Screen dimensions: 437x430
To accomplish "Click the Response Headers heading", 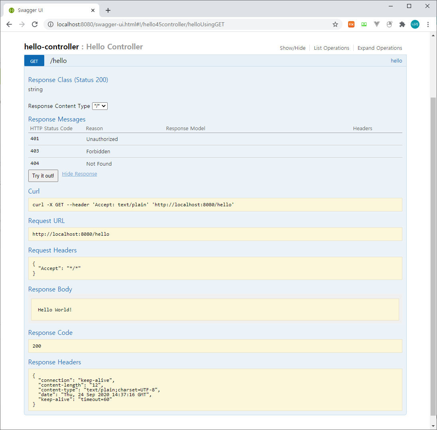I will [55, 362].
